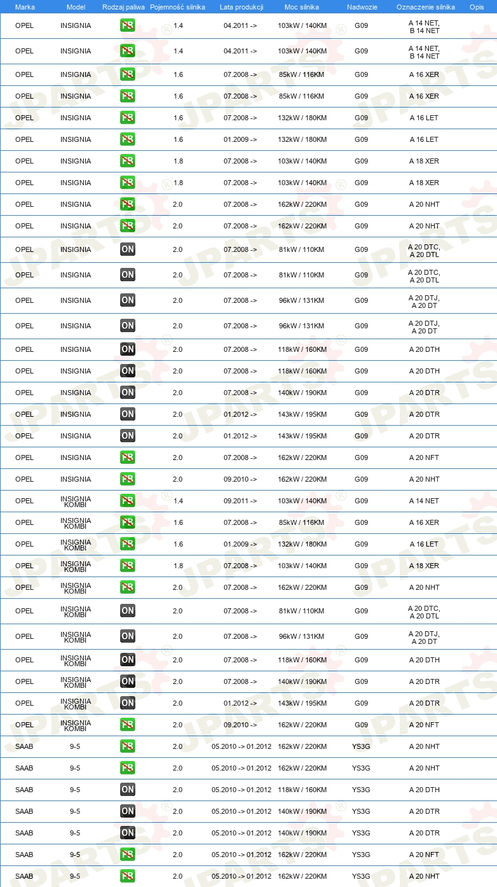Click petrol icon in Insignia 1.6 07.2008 132kW row

pos(128,118)
